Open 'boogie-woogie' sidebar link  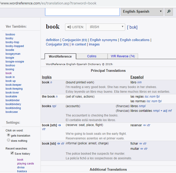pos(15,61)
